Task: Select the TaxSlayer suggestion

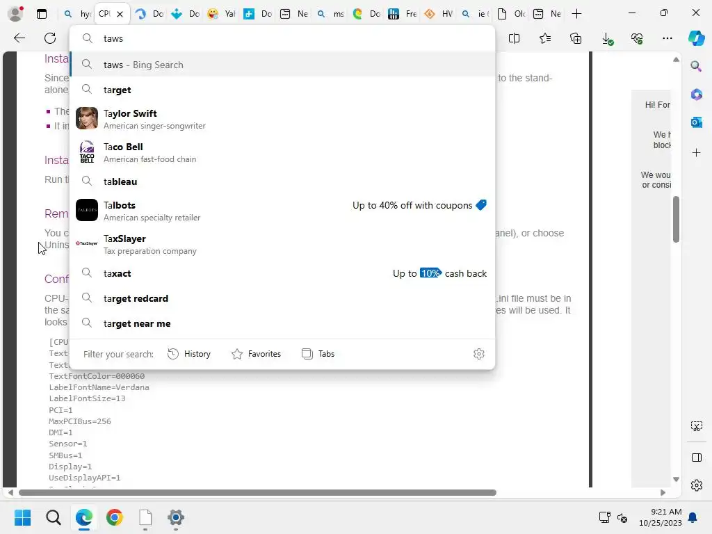Action: [x=282, y=244]
